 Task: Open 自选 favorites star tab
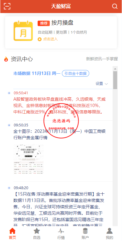[x=37, y=234]
